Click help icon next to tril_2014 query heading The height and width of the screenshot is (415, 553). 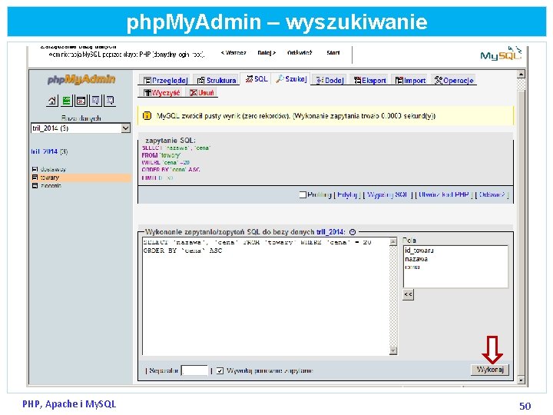(x=353, y=232)
